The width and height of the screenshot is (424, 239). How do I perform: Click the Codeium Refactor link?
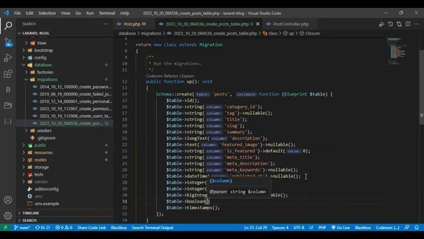click(171, 76)
